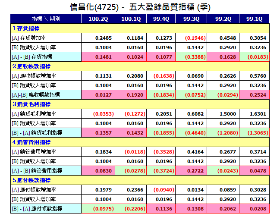Click the 99.2Q column header
Image resolution: width=280 pixels, height=223 pixels.
(223, 19)
